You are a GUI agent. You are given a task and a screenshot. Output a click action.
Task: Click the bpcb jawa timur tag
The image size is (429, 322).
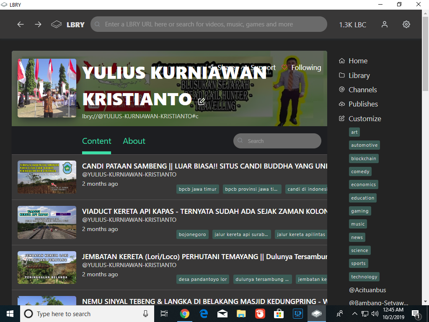pos(198,189)
